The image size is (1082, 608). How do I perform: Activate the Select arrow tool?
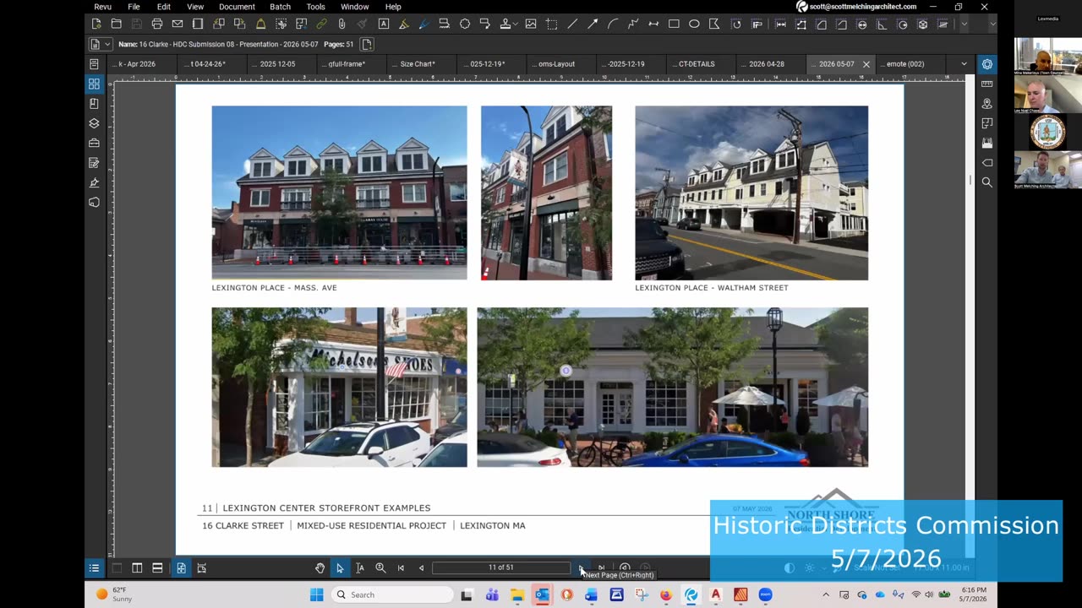click(340, 568)
